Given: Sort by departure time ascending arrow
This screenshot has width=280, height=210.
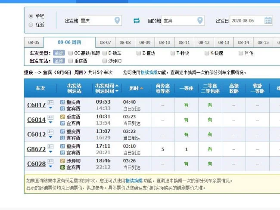Looking at the screenshot, I should point(117,86).
